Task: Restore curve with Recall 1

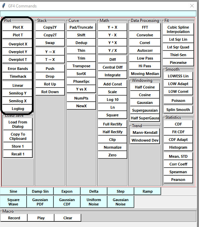Action: click(18, 154)
